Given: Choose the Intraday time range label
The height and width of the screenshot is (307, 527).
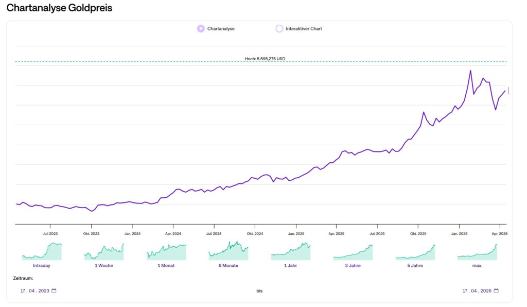Looking at the screenshot, I should (42, 265).
